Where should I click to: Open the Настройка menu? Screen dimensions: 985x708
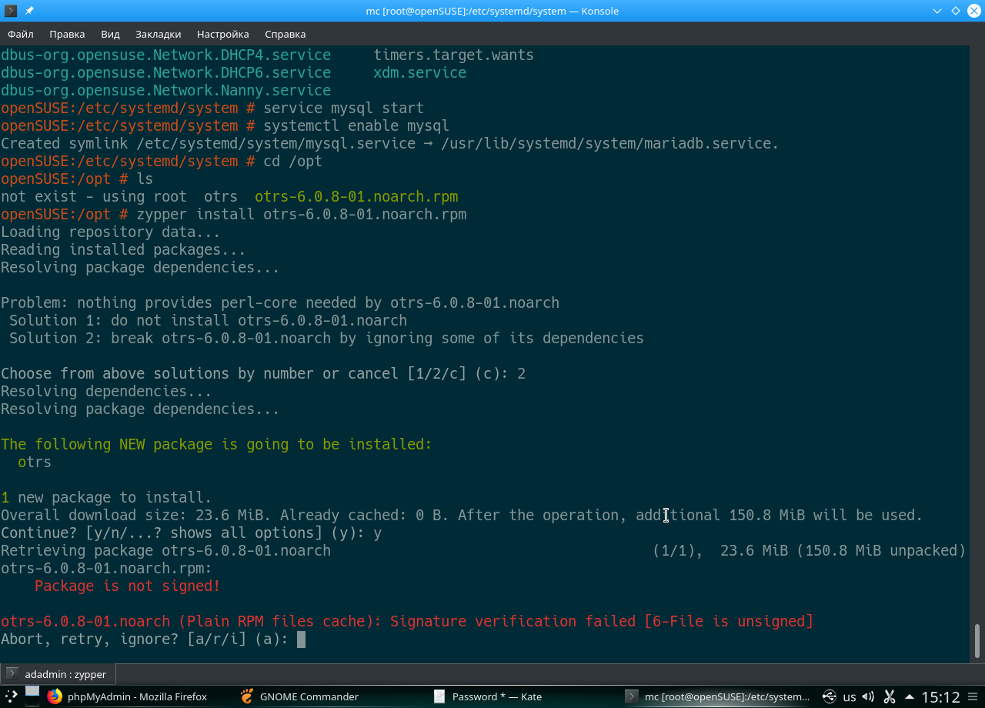click(x=222, y=34)
